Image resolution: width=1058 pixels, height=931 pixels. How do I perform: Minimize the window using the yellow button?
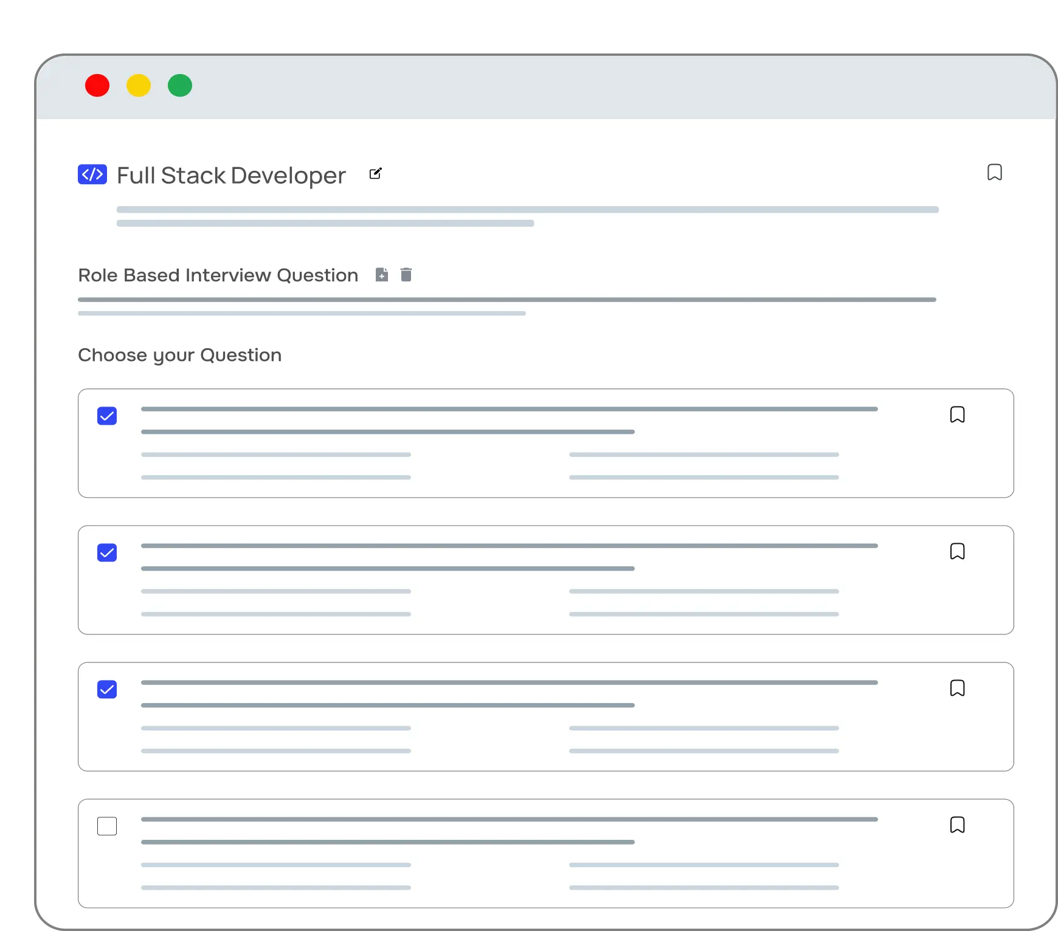coord(139,86)
